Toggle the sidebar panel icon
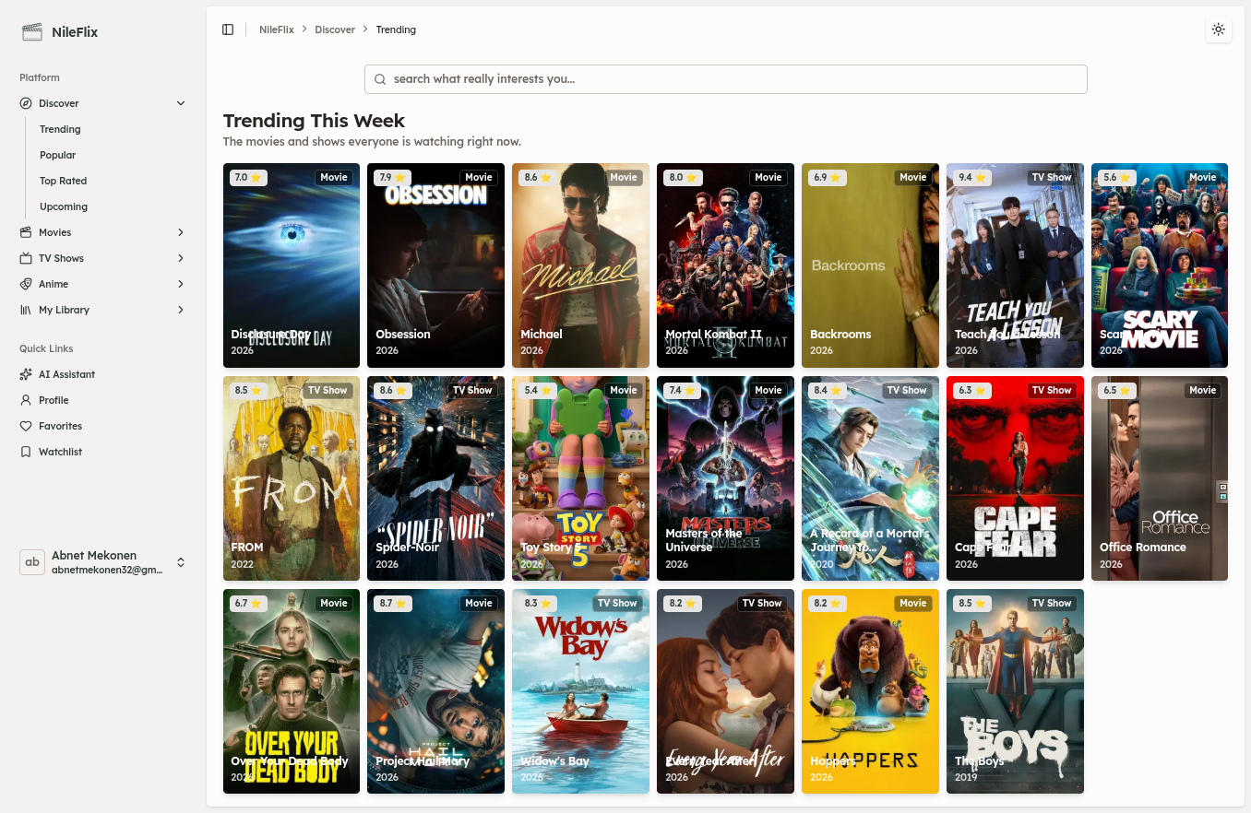 tap(228, 29)
